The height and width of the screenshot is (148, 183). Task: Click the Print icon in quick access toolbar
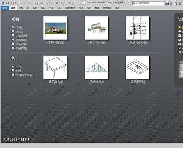click(x=36, y=3)
